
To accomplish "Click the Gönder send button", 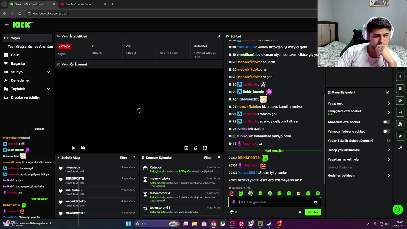I will [x=313, y=212].
